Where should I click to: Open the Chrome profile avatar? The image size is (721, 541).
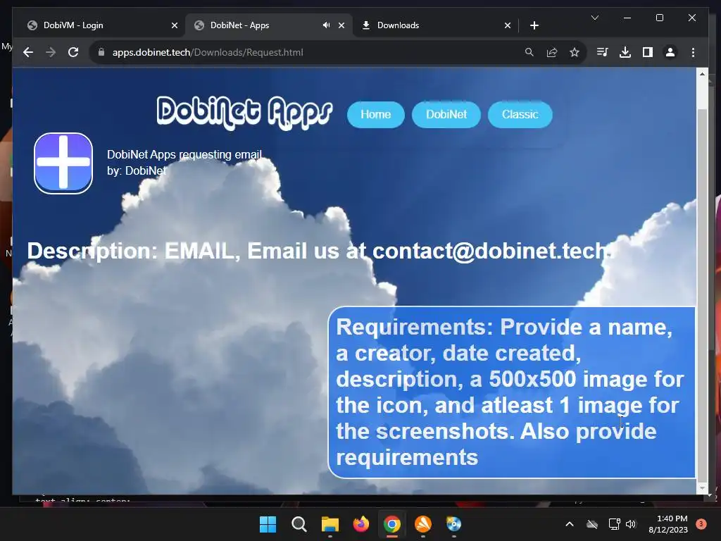point(670,52)
